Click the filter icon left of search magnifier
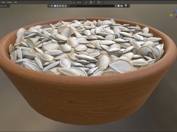The width and height of the screenshot is (177, 132). (66, 6)
